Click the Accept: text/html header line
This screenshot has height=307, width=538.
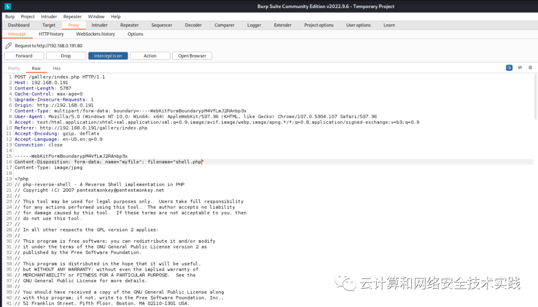coord(217,122)
